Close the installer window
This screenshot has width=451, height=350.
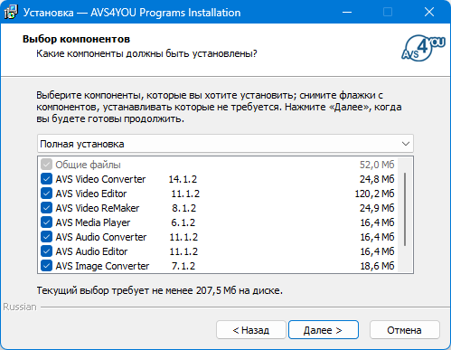[x=429, y=13]
